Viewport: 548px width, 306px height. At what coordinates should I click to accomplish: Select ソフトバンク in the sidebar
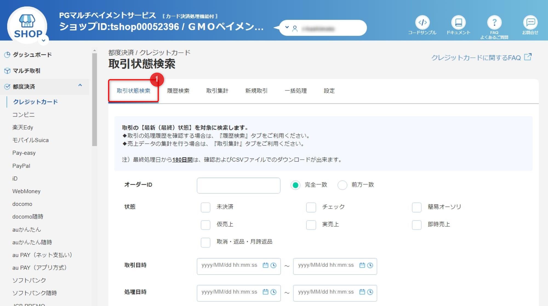click(x=29, y=280)
